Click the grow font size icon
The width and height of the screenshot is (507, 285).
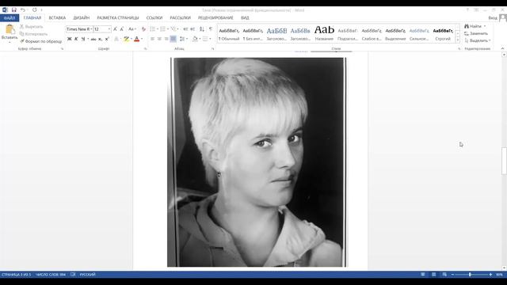pyautogui.click(x=115, y=29)
